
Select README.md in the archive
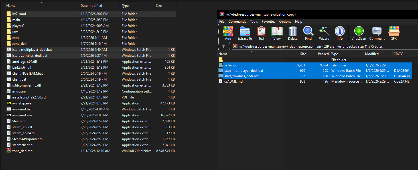[x=233, y=81]
